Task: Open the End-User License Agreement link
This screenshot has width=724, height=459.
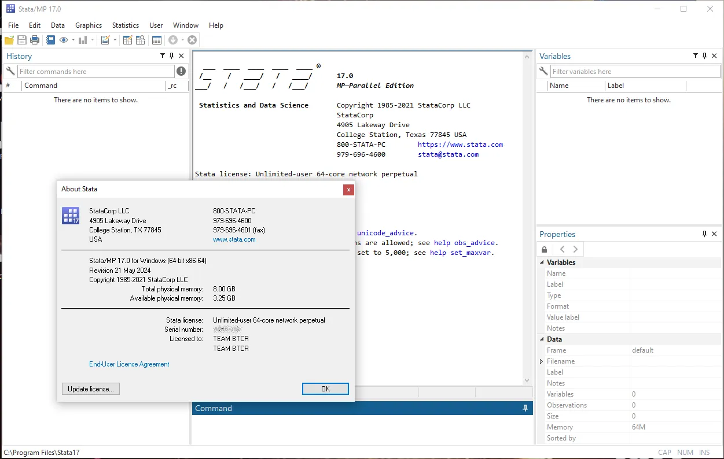Action: pos(129,364)
